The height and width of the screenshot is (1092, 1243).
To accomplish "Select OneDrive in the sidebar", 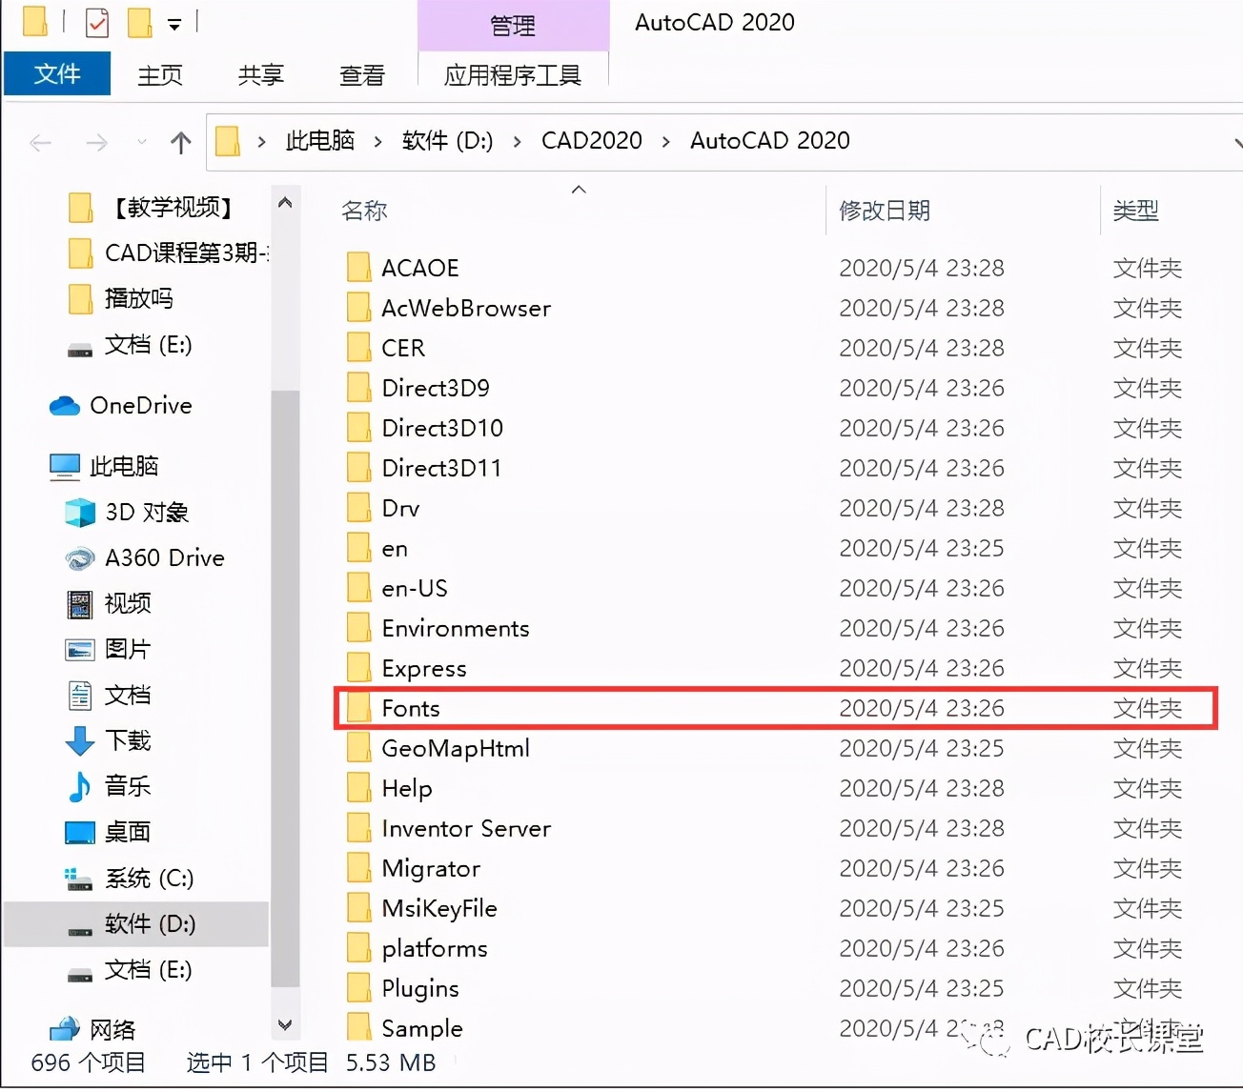I will [x=141, y=405].
